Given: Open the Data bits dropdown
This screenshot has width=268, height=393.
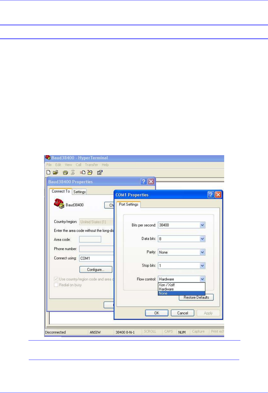Looking at the screenshot, I should tap(202, 239).
